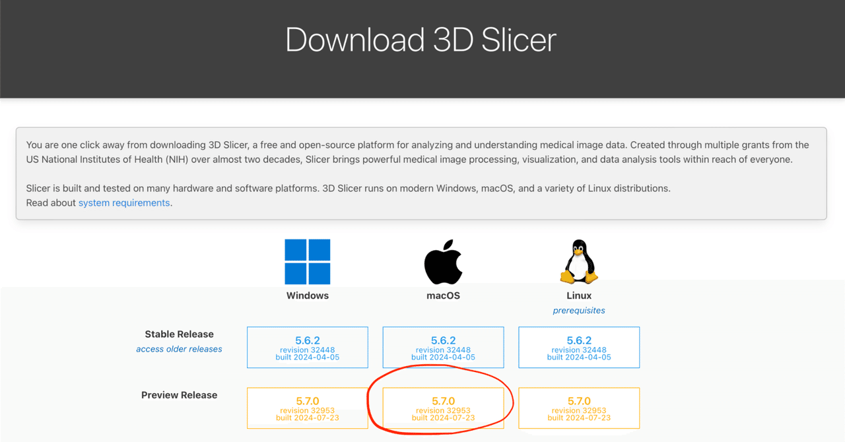Download Preview Release 5.7.0 for Linux
845x442 pixels.
(579, 408)
